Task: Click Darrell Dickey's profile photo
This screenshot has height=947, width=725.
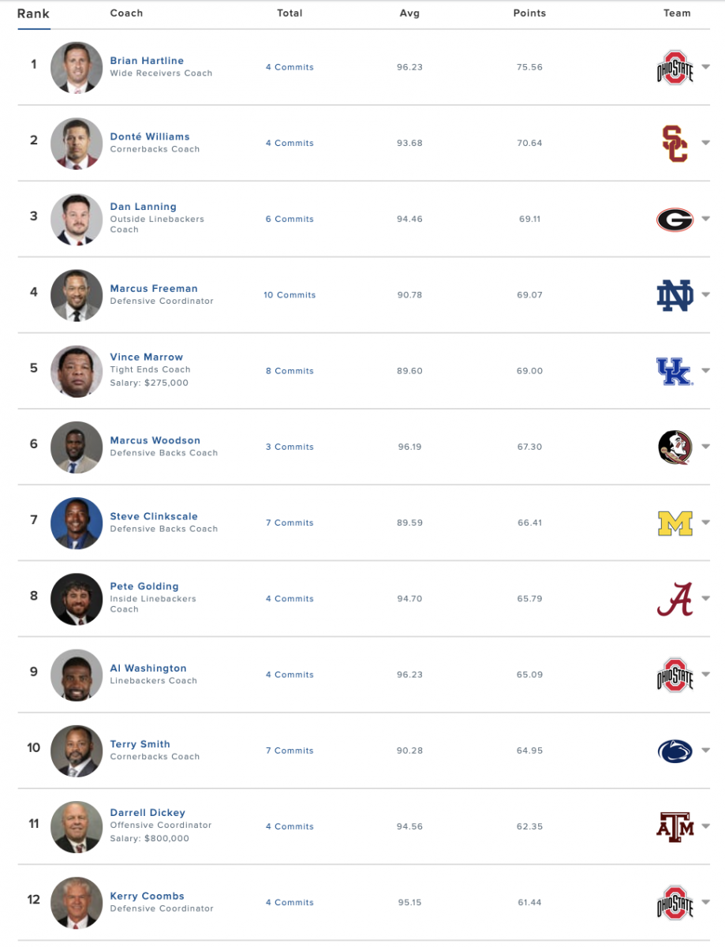Action: pos(77,826)
